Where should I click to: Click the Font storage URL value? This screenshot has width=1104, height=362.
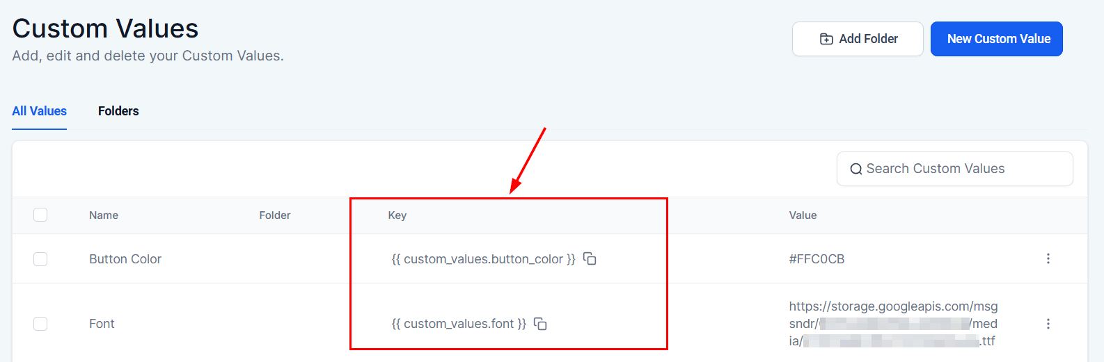tap(893, 324)
